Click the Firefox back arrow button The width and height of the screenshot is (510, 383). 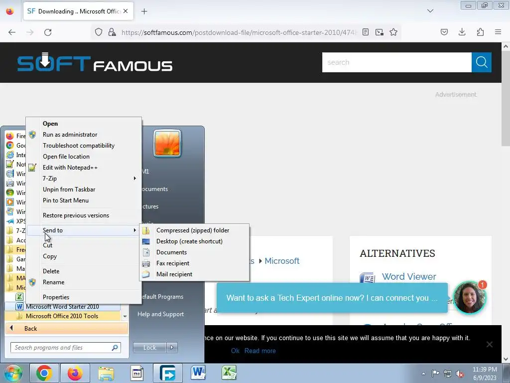12,32
